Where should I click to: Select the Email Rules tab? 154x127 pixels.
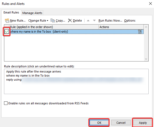tap(11, 12)
